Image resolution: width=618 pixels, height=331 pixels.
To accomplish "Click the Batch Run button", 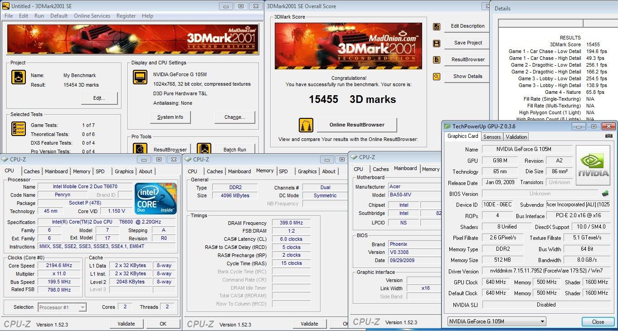I will [234, 149].
